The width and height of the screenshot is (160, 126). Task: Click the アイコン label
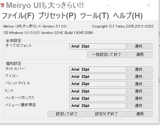tap(12, 76)
